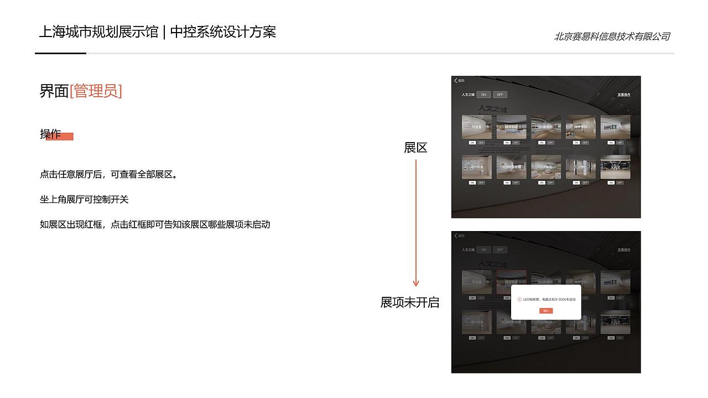Open the 实景操作 link at top right
Screen dimensions: 708x398
[624, 95]
